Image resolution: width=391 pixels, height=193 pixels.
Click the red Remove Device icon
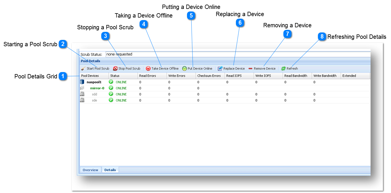point(250,69)
